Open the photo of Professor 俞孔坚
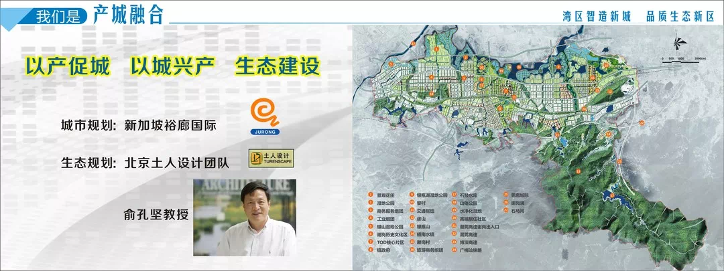 coord(245,218)
